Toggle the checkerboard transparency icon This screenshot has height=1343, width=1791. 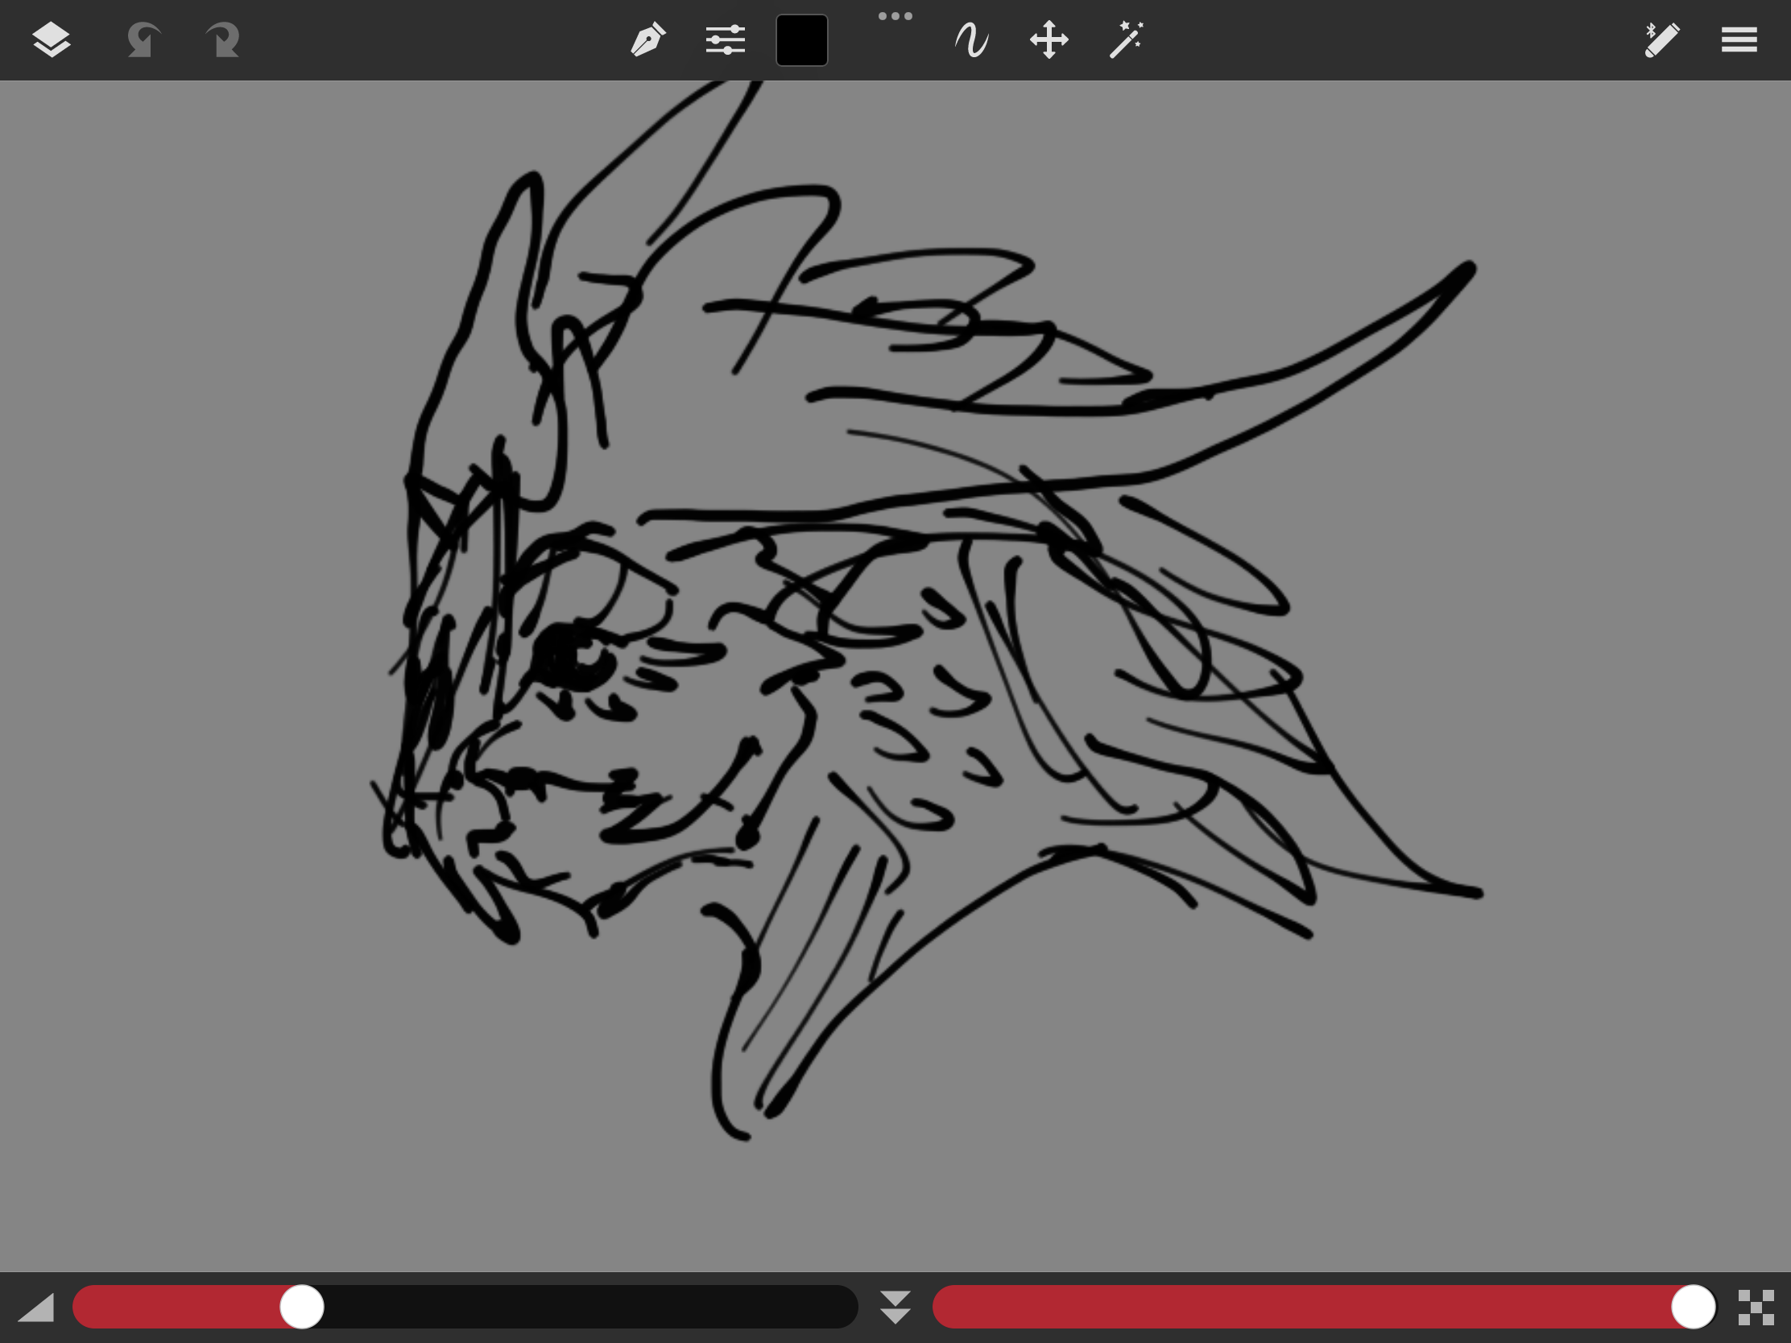coord(1756,1308)
